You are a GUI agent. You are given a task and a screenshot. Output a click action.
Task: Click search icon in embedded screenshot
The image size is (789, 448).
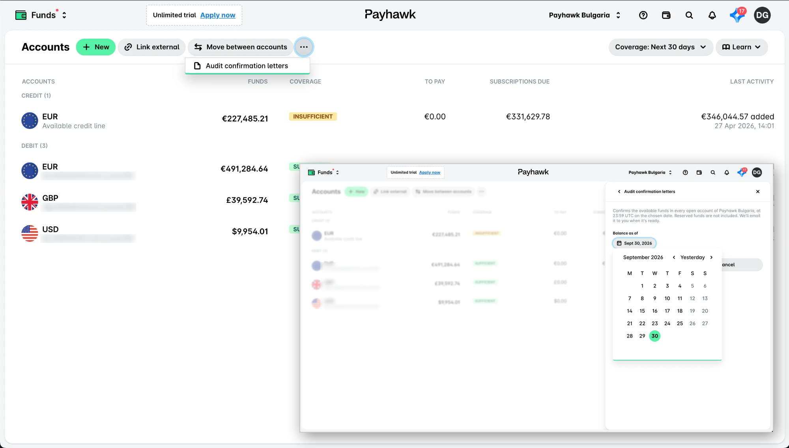(x=713, y=172)
